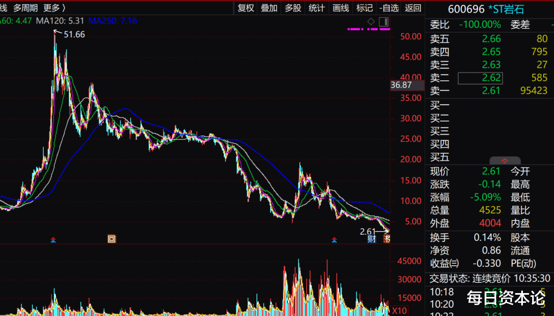Open the blue 财 finance marker
Image resolution: width=554 pixels, height=316 pixels.
372,239
